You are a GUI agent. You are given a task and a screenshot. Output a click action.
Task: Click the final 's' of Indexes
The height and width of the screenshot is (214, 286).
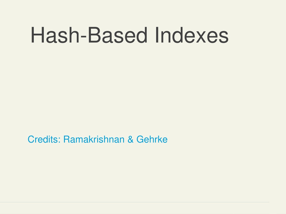[x=224, y=37]
